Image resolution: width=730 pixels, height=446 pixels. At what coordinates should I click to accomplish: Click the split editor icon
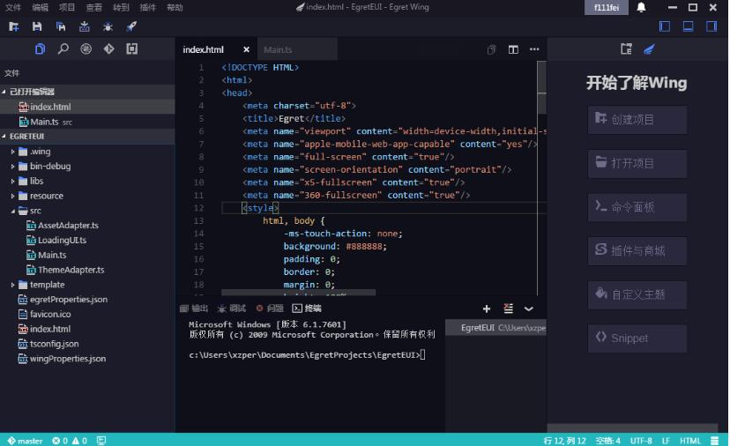[513, 49]
